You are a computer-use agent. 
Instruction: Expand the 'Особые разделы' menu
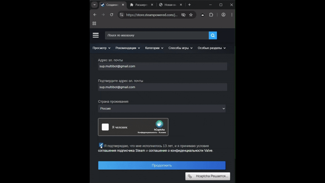click(212, 48)
